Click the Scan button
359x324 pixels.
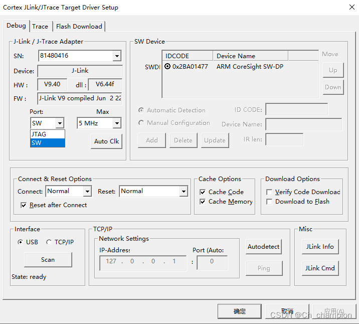pyautogui.click(x=48, y=260)
